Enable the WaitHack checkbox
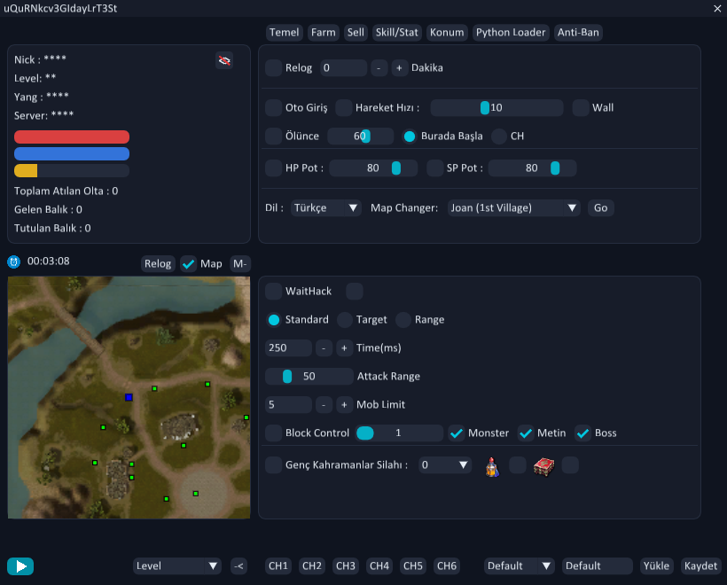The width and height of the screenshot is (727, 585). click(x=274, y=292)
